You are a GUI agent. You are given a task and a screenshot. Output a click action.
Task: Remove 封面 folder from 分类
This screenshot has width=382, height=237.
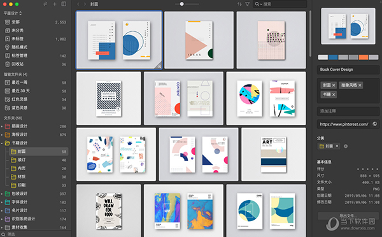pyautogui.click(x=337, y=146)
